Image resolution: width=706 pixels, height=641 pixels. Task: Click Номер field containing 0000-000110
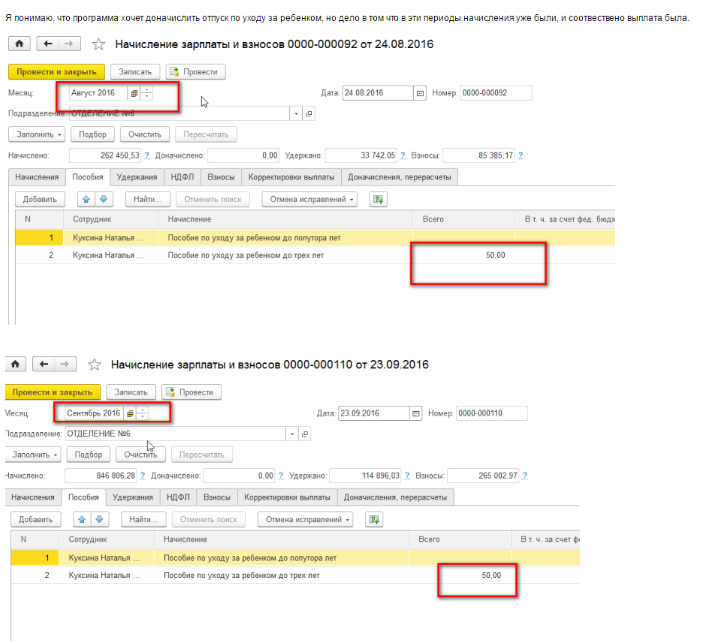coord(491,413)
